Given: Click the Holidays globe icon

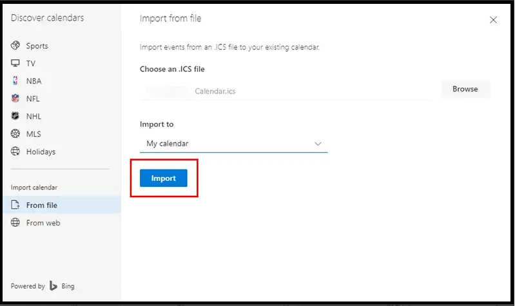Looking at the screenshot, I should pos(15,152).
